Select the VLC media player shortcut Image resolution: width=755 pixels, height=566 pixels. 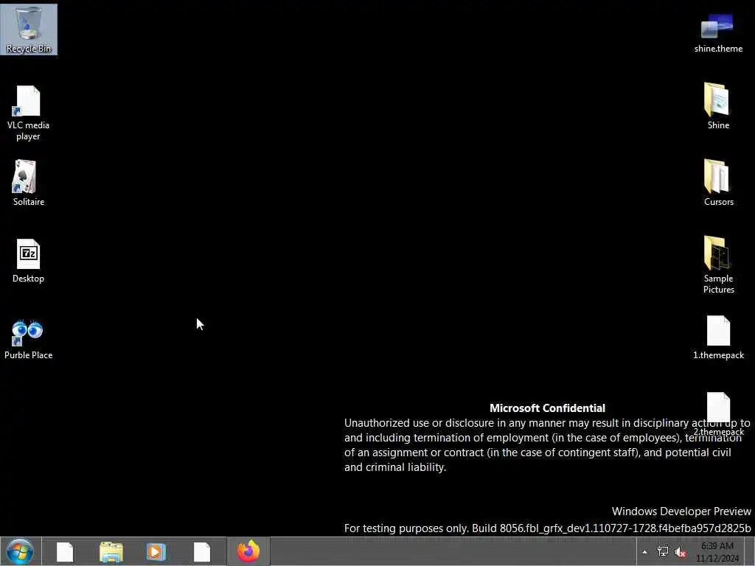point(28,113)
